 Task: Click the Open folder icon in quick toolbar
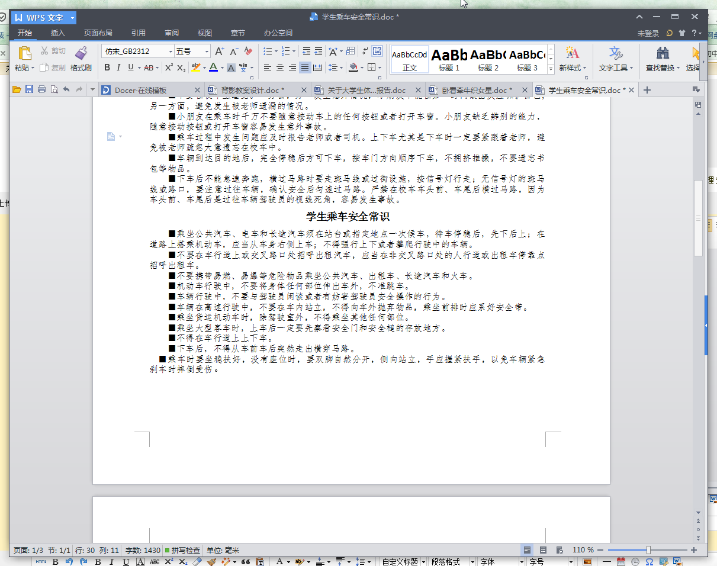[x=17, y=90]
